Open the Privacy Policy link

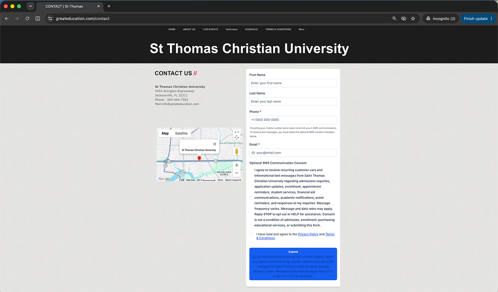(308, 234)
